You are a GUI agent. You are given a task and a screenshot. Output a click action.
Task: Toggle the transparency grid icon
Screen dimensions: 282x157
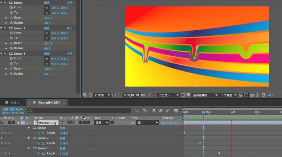(x=188, y=95)
